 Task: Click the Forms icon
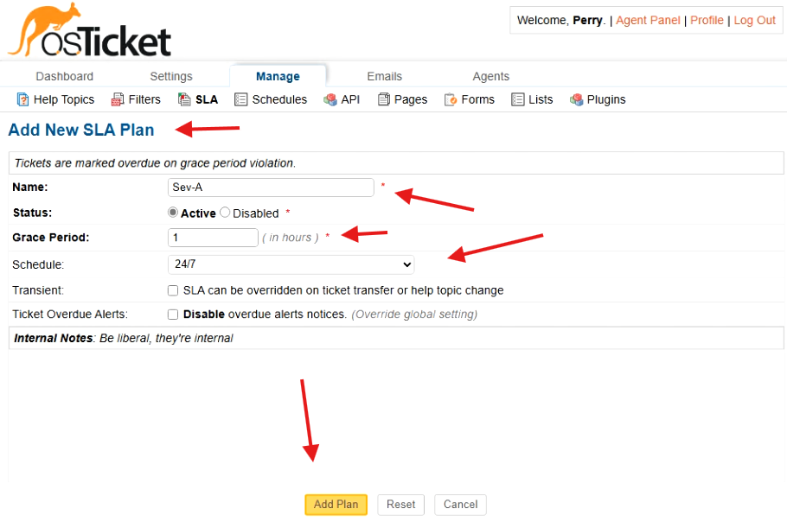[x=451, y=99]
